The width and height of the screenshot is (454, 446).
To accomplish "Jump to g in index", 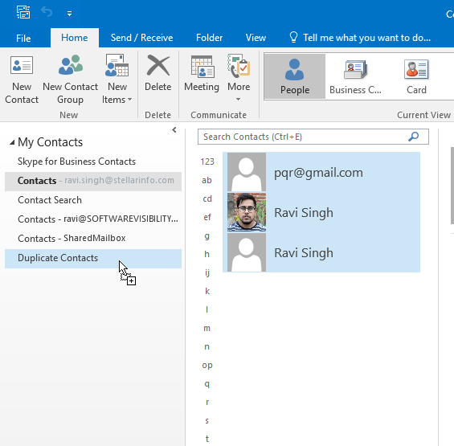I will (207, 236).
